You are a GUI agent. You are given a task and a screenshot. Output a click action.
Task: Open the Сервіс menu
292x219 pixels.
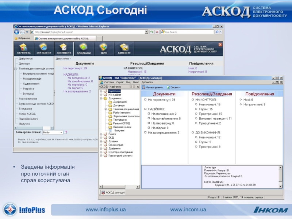120,82
